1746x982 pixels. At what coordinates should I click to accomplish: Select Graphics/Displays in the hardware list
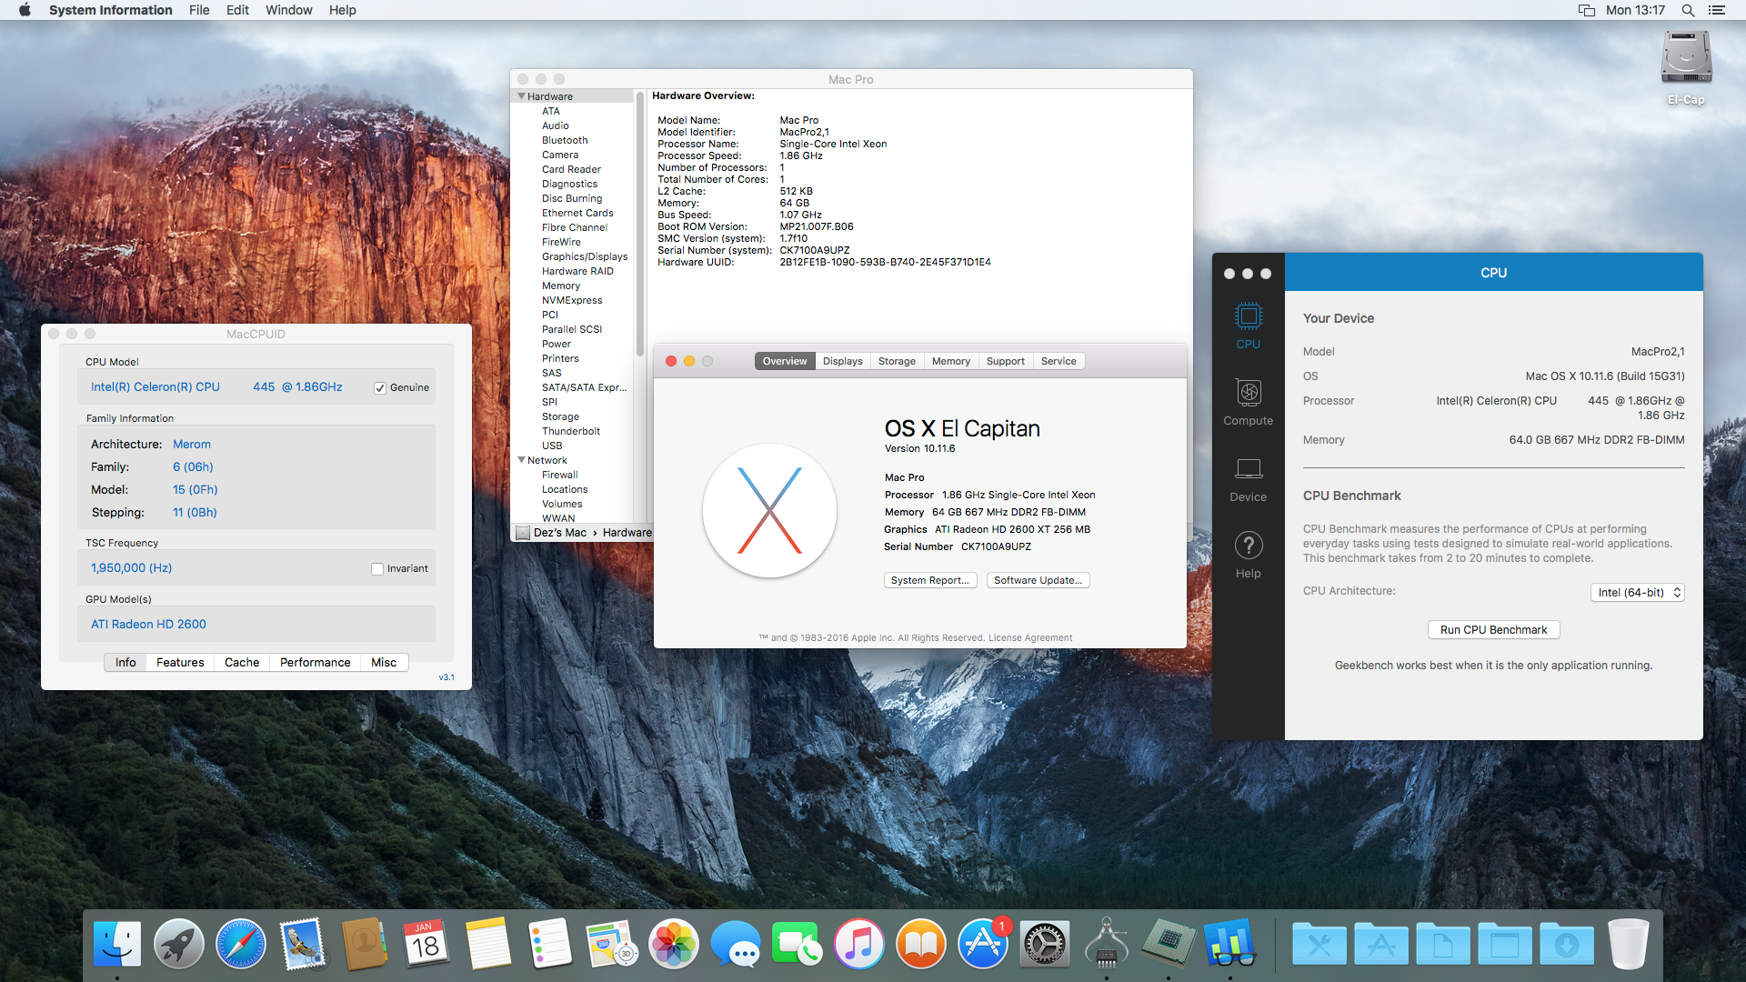coord(585,256)
